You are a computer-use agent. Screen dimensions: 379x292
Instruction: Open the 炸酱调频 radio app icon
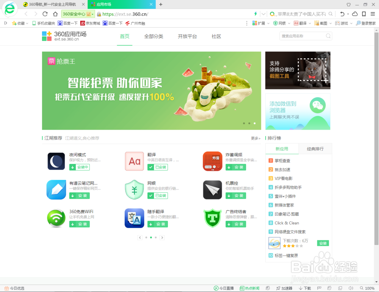click(x=213, y=161)
